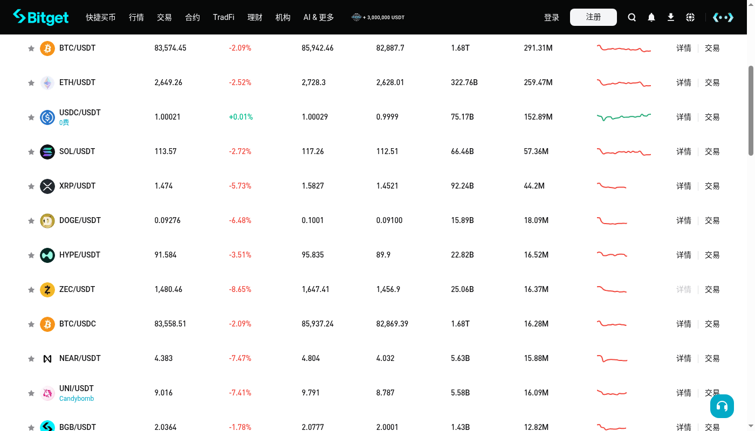Open the notifications bell icon
Viewport: 755px width, 431px height.
(x=651, y=17)
